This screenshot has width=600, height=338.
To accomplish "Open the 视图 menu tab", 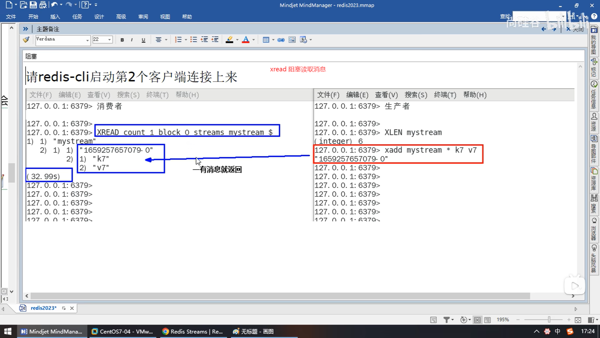I will click(x=165, y=17).
